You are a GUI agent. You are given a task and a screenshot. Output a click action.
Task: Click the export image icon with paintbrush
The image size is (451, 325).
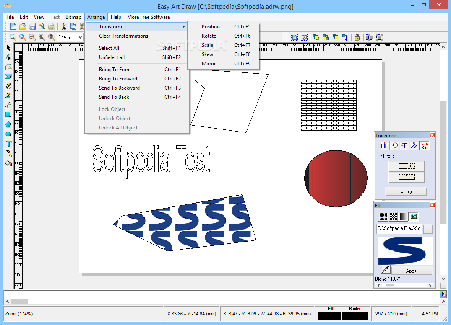[42, 27]
